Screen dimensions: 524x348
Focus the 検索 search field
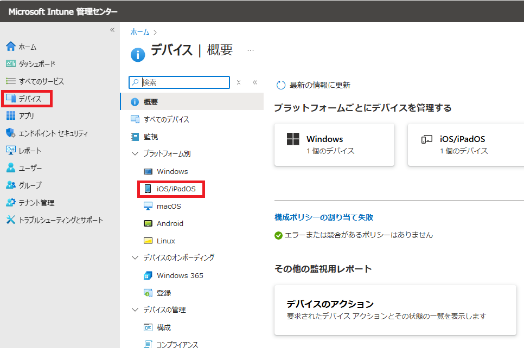pyautogui.click(x=179, y=82)
